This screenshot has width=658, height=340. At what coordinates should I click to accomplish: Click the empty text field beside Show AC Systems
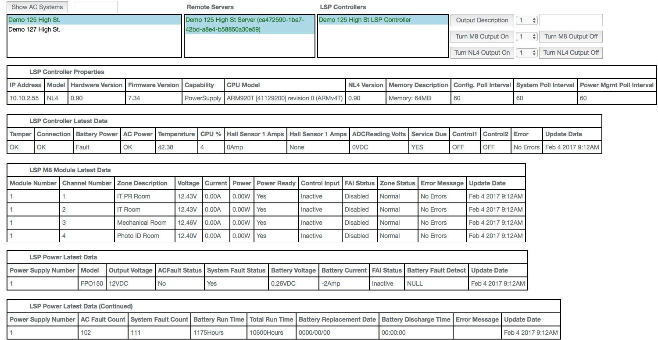click(95, 7)
